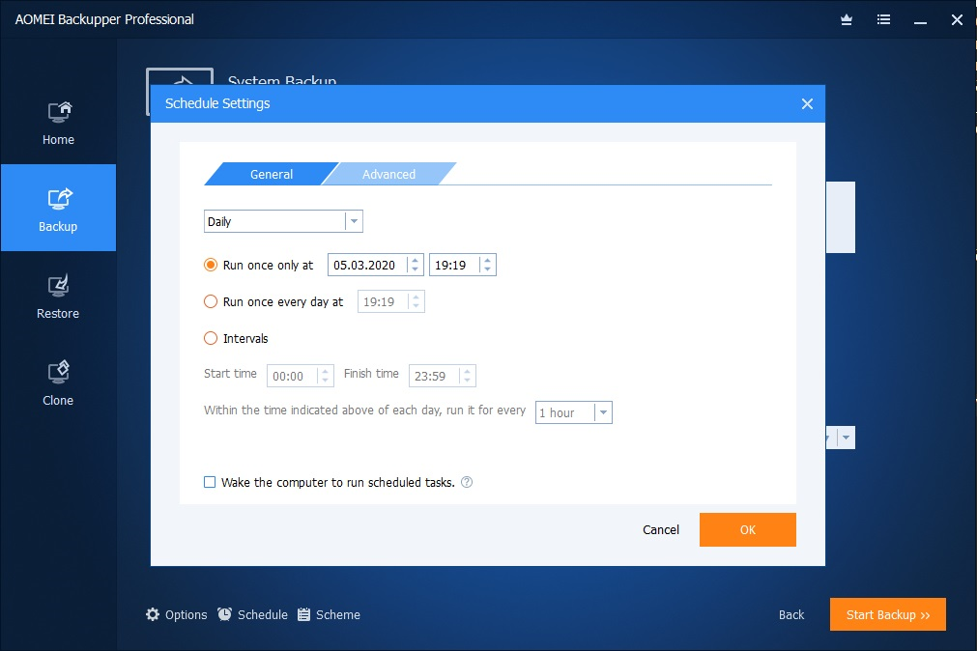
Task: Open the Home section in sidebar
Action: (58, 124)
